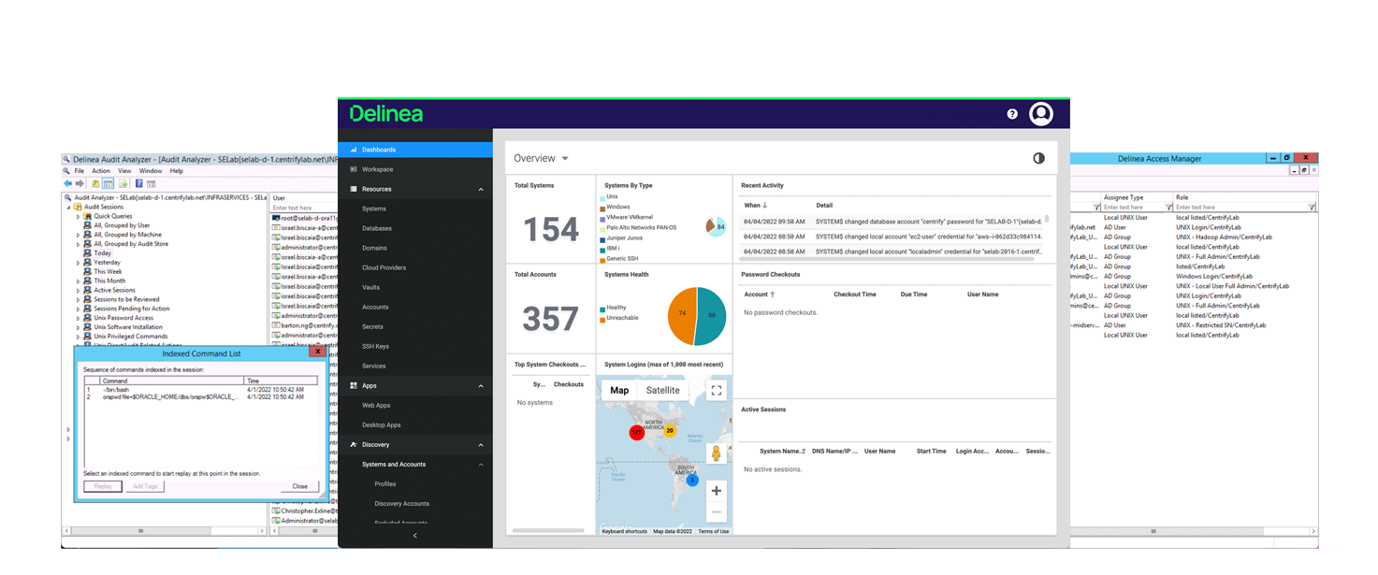Select Active Sessions tree item

click(114, 290)
